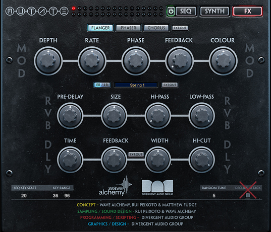Click the Divergent Audio Group logo
This screenshot has width=271, height=232.
click(x=157, y=188)
